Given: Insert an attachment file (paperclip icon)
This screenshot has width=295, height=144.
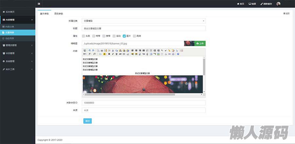Looking at the screenshot, I should tap(147, 54).
